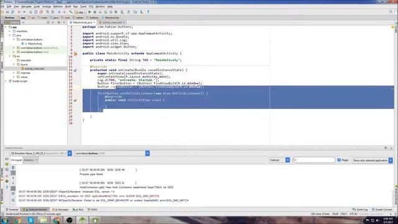Open the com.tabian.buttons process dropdown
The width and height of the screenshot is (398, 224).
[x=112, y=154]
